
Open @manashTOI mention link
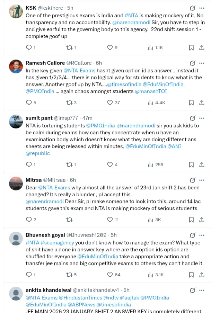pyautogui.click(x=151, y=91)
